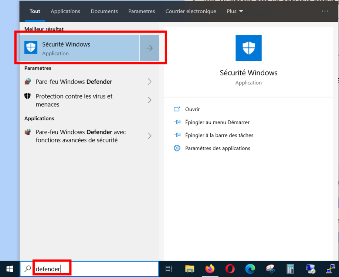Select the Courrier electronique tab
Image resolution: width=339 pixels, height=277 pixels.
191,11
